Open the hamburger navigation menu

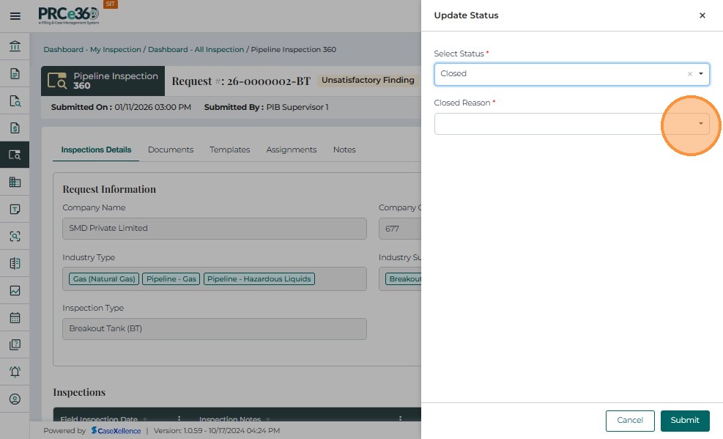tap(15, 15)
